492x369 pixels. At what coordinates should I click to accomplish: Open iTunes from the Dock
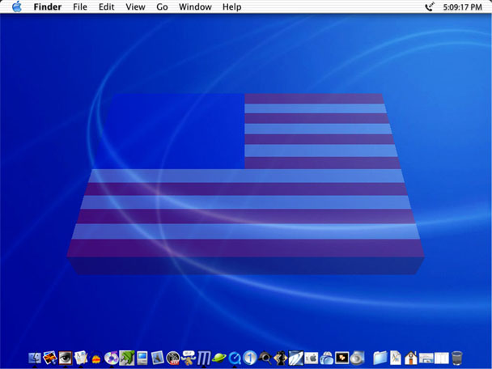112,358
